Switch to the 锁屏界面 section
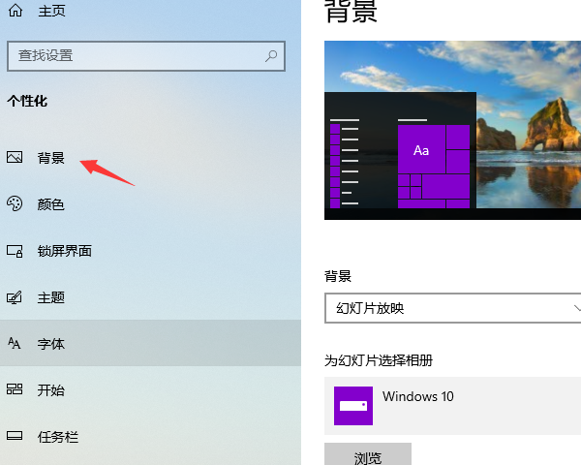This screenshot has height=465, width=581. coord(64,251)
